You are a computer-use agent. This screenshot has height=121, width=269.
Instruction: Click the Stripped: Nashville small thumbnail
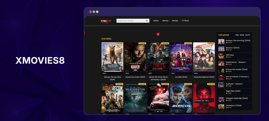[221, 99]
